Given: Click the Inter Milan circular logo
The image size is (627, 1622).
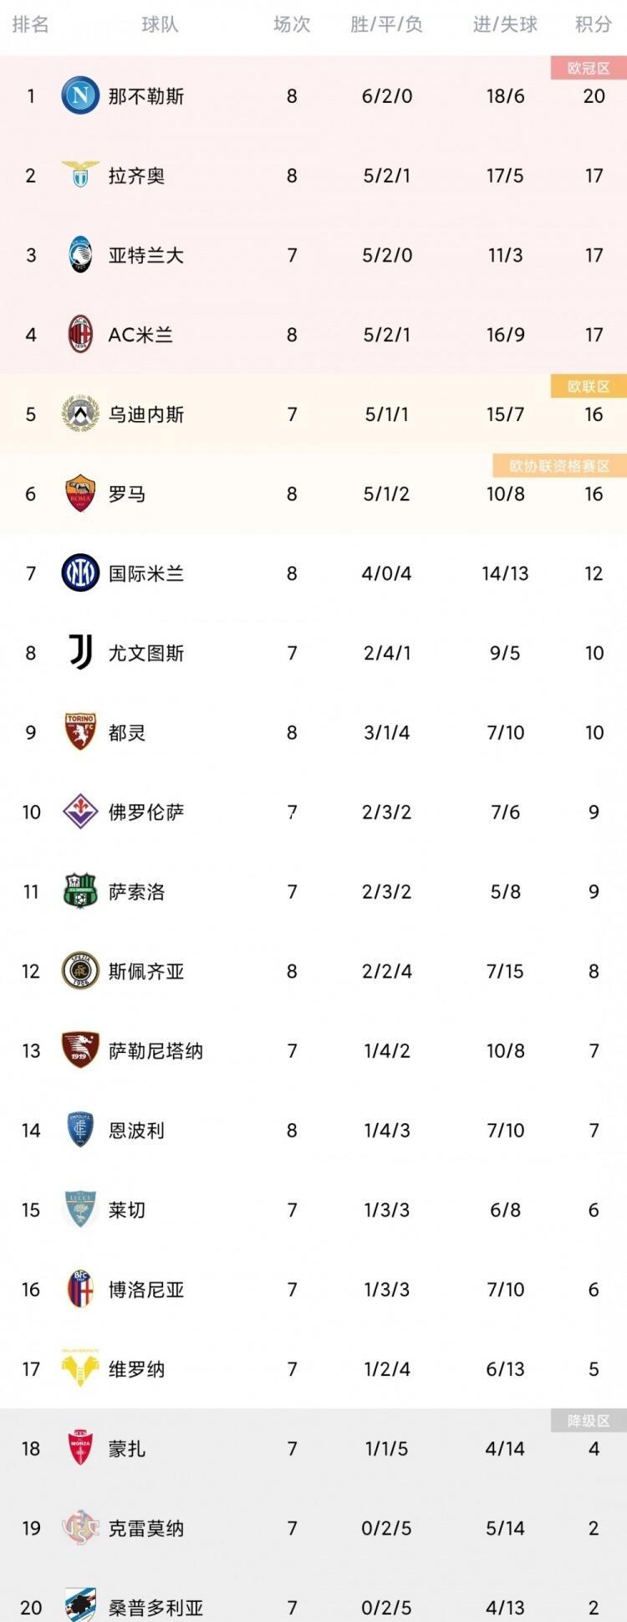Looking at the screenshot, I should pyautogui.click(x=80, y=573).
